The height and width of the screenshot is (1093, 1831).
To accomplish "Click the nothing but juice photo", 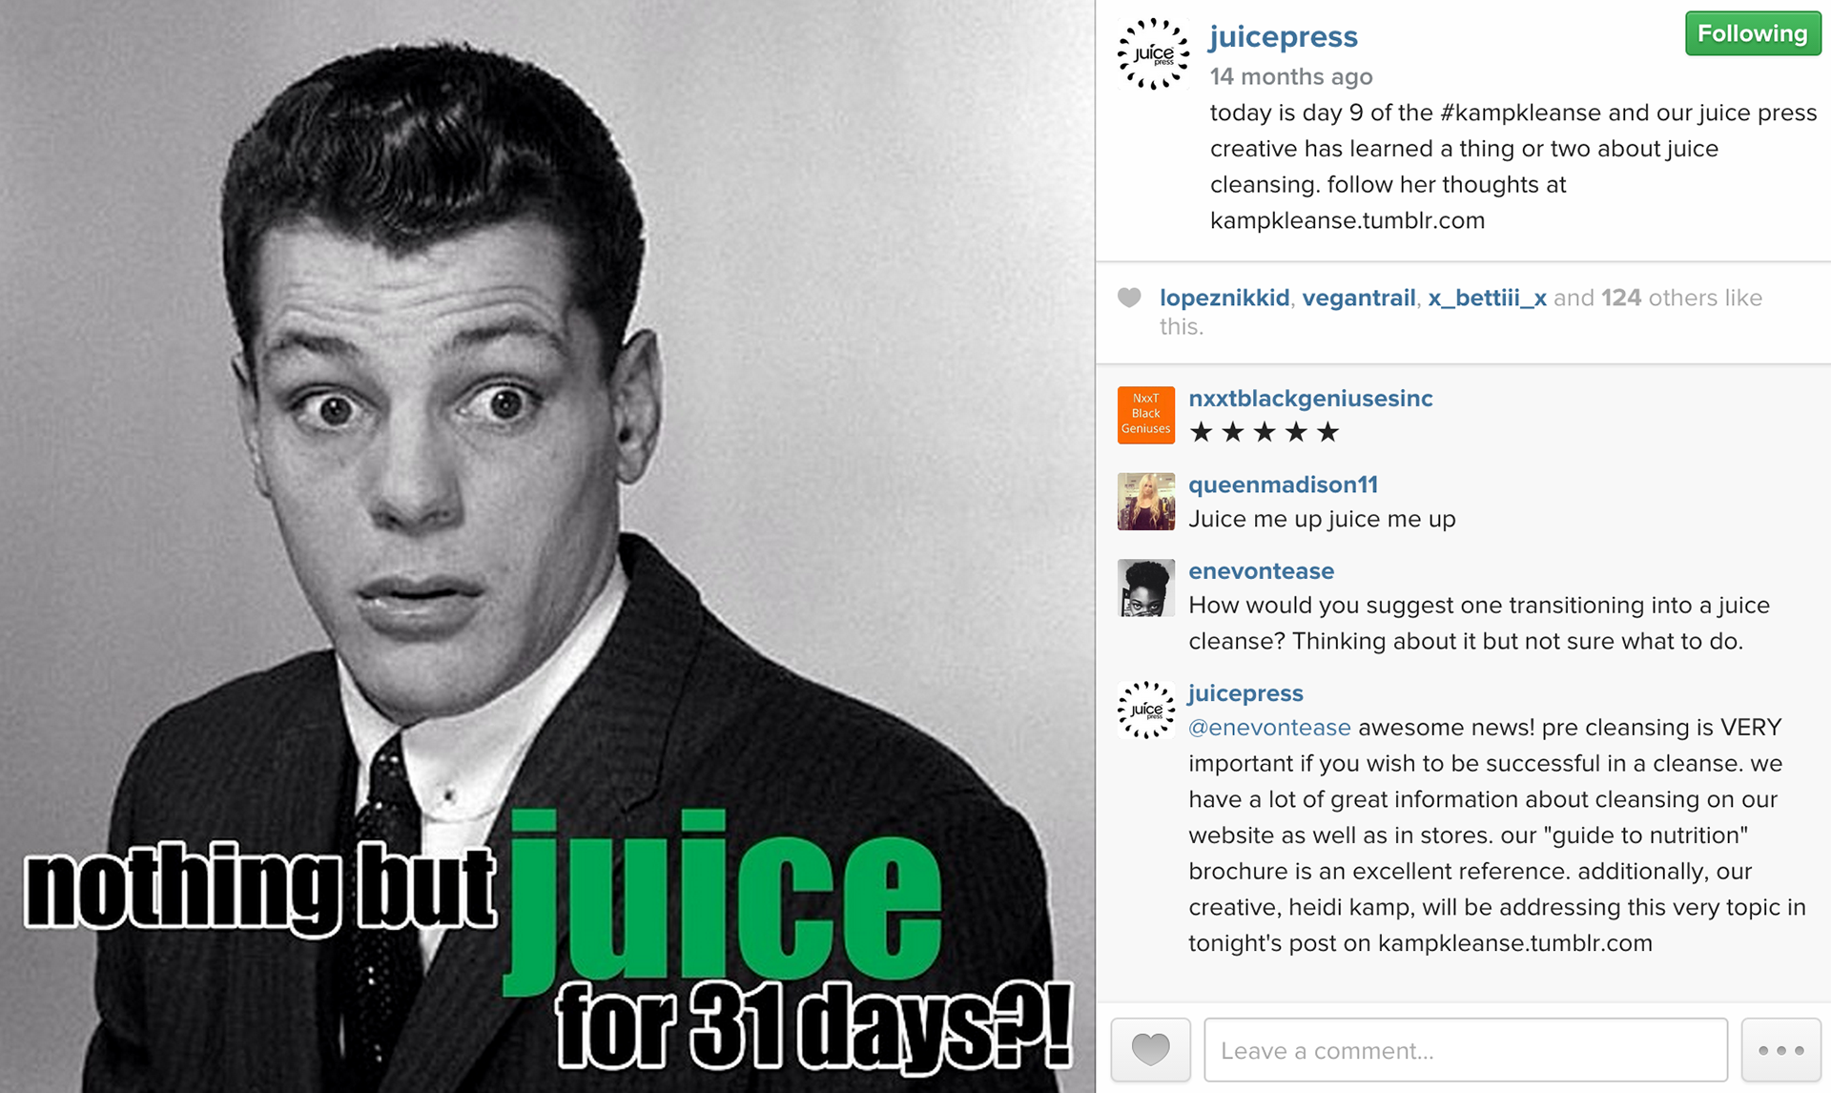I will point(547,546).
